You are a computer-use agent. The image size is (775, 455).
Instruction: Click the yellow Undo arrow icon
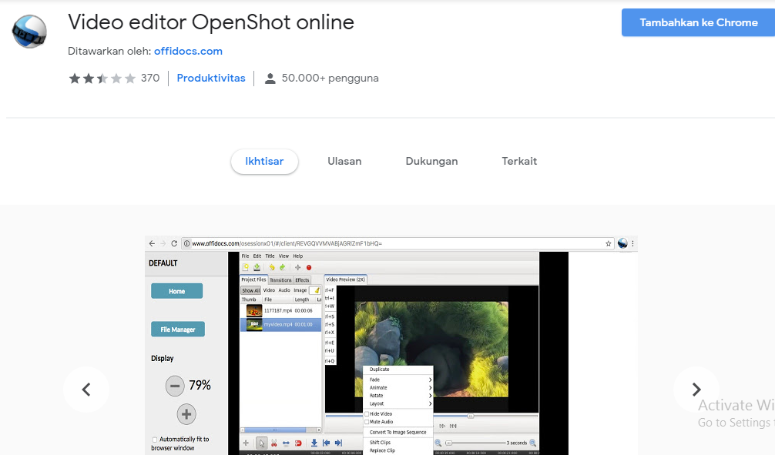(x=271, y=267)
